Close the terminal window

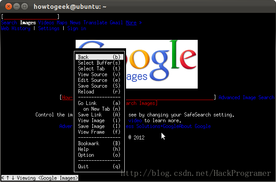click(8, 7)
